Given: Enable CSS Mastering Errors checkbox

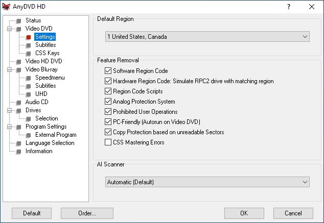Looking at the screenshot, I should coord(108,142).
